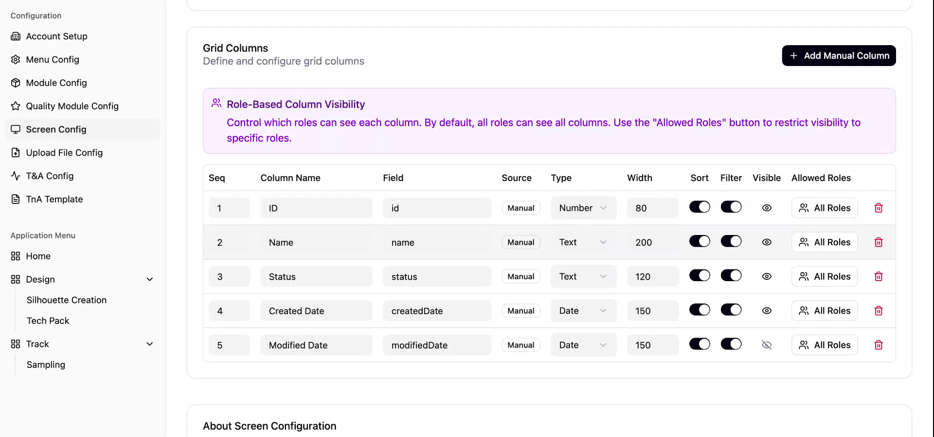Turn off filter for Created Date column

[x=731, y=310]
